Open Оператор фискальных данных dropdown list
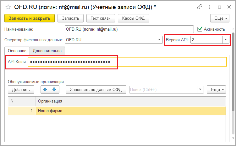 (x=159, y=40)
